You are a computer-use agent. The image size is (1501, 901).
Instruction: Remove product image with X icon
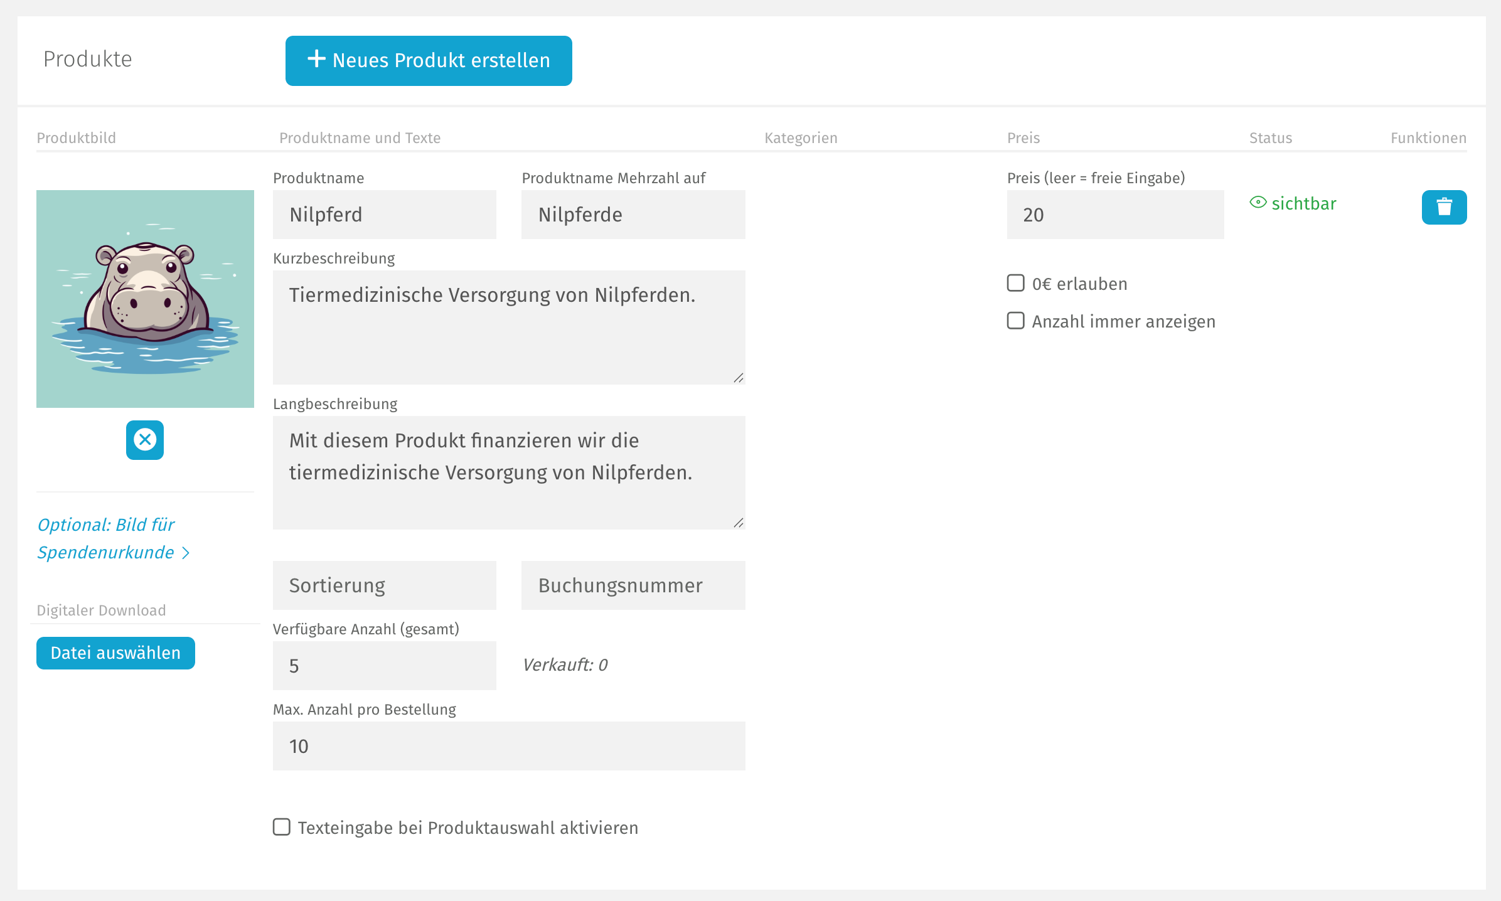(x=145, y=440)
